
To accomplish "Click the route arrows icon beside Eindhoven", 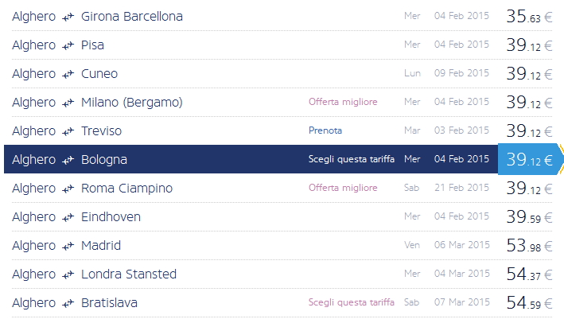I will click(68, 217).
